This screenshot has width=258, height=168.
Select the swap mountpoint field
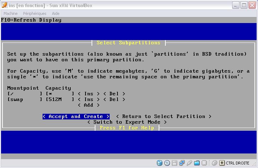25,100
